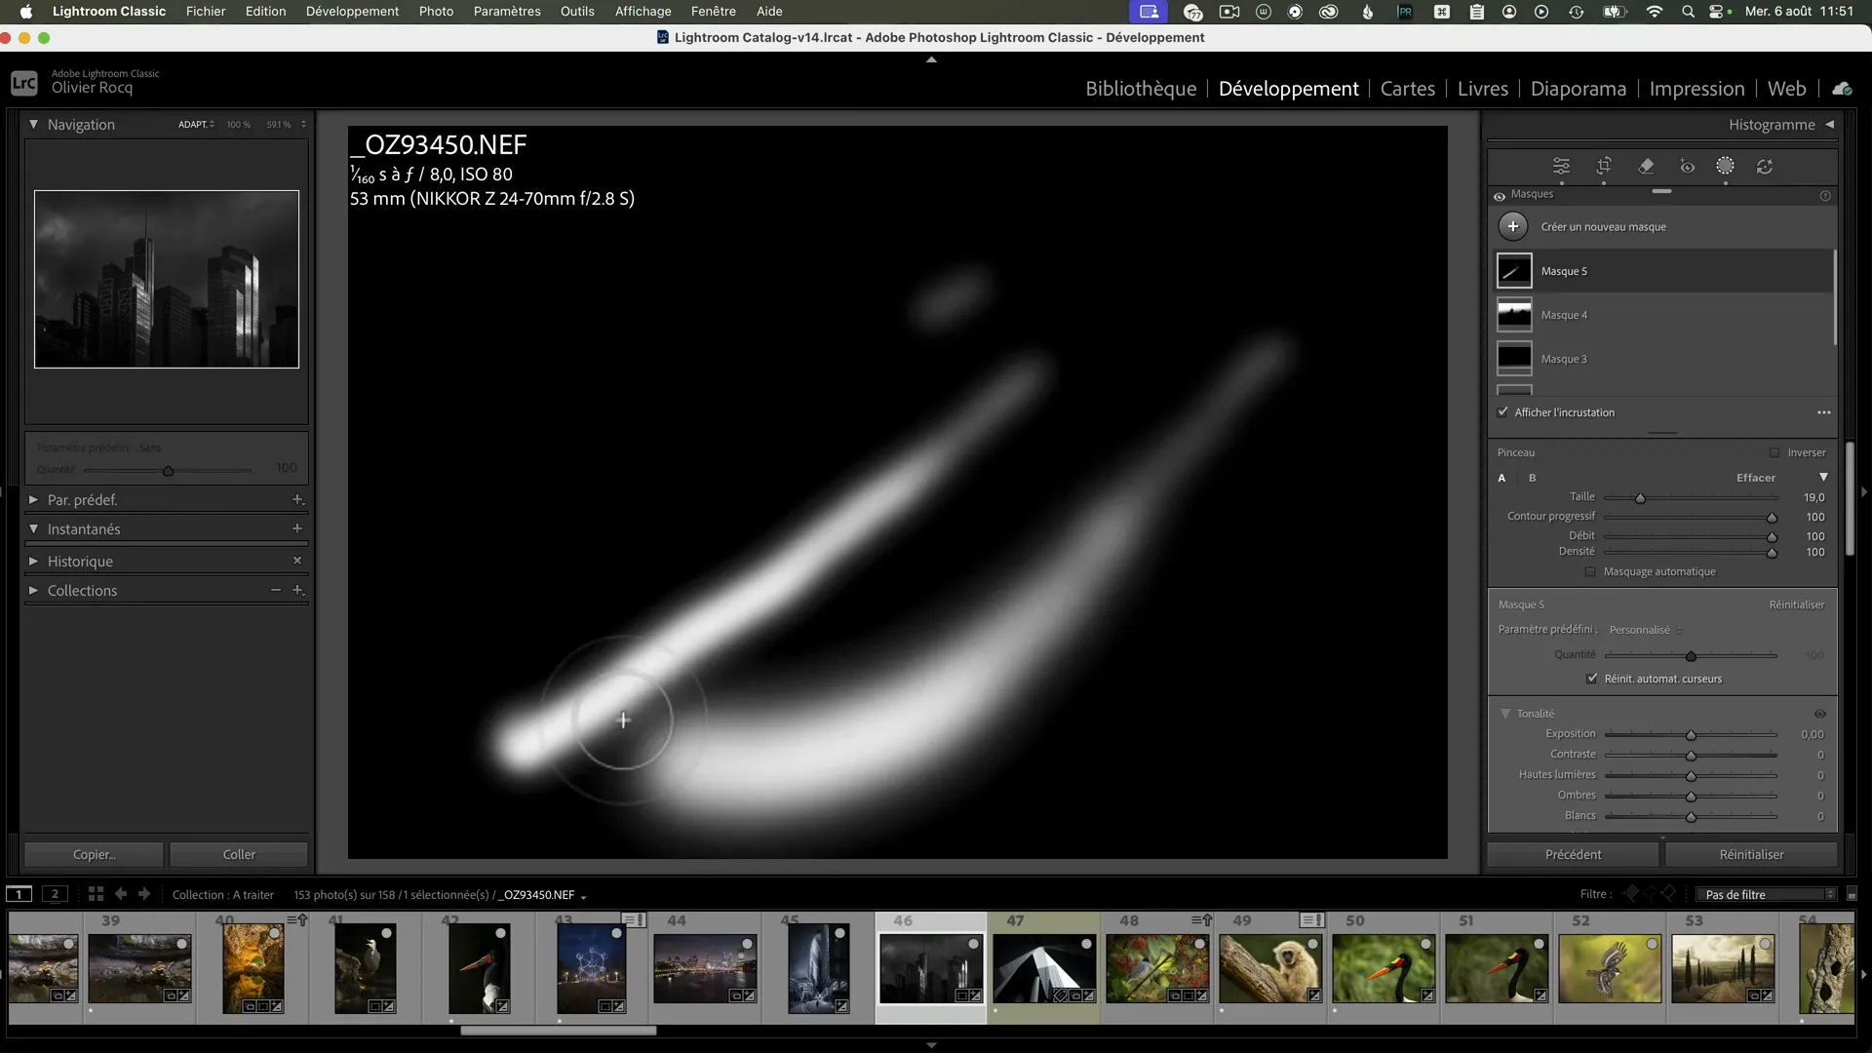Select main window display 1 icon

19,894
